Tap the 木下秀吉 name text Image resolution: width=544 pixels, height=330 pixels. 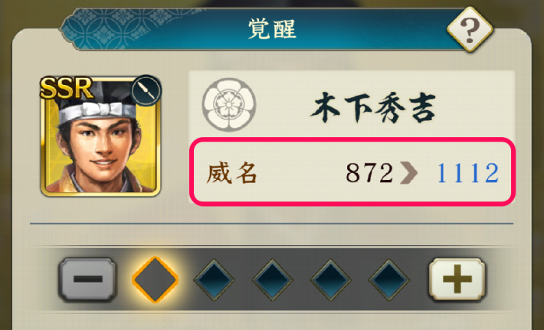point(373,108)
